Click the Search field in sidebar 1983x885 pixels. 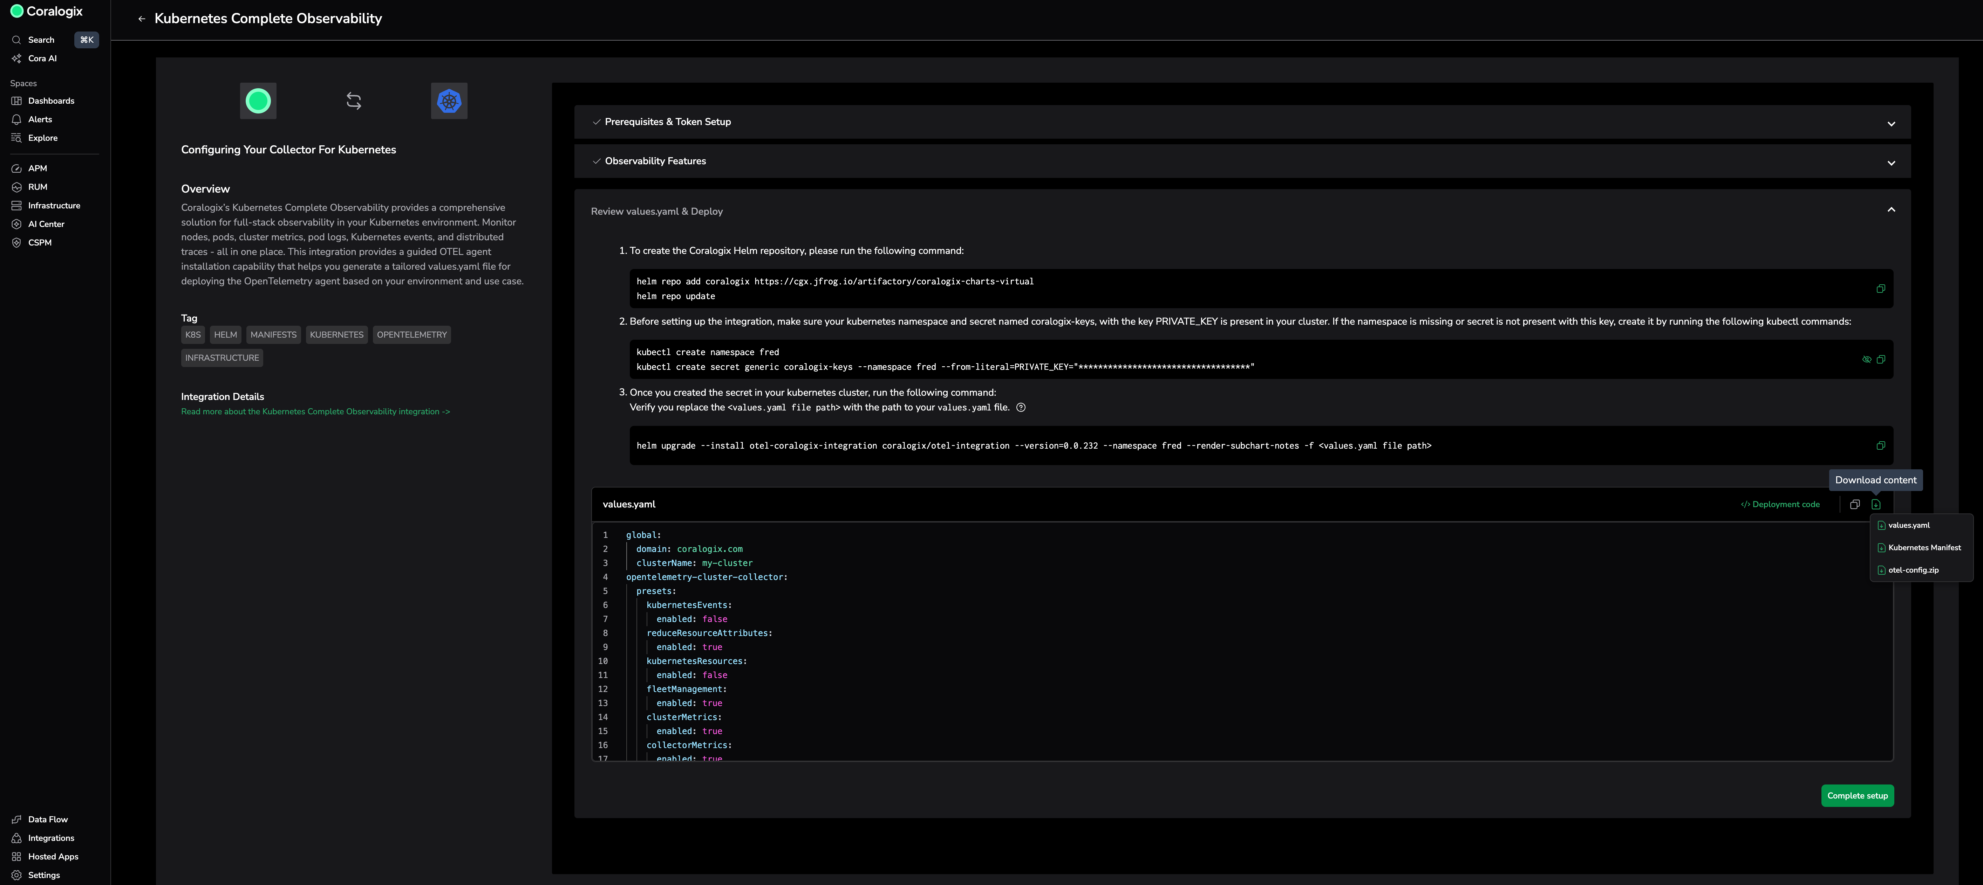coord(42,40)
